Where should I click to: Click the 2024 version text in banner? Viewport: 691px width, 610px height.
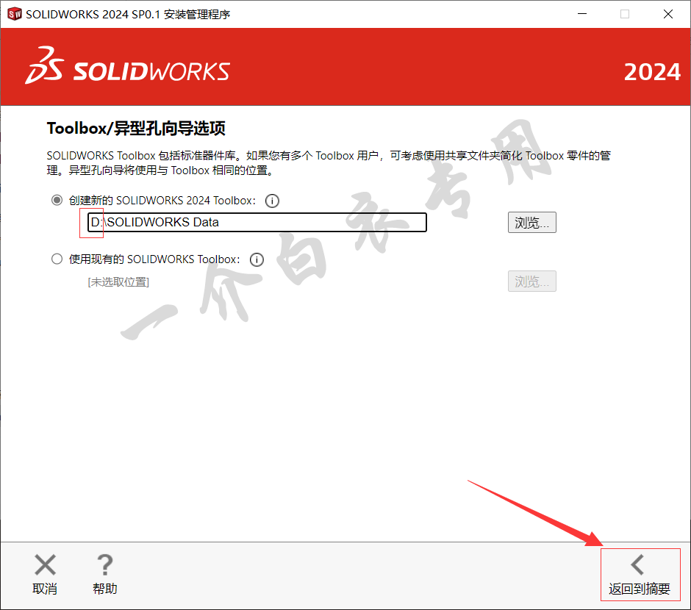(653, 72)
